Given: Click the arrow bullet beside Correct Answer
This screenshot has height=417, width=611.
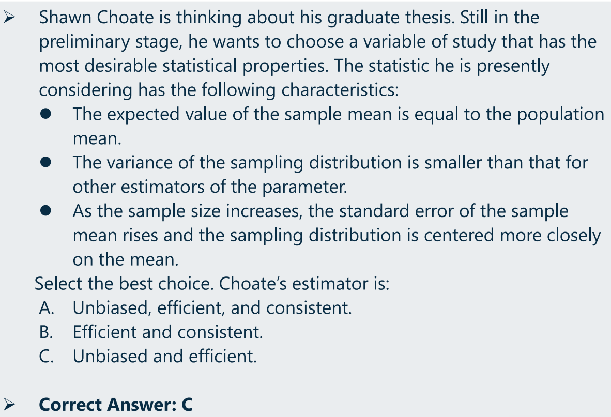Looking at the screenshot, I should click(x=9, y=405).
